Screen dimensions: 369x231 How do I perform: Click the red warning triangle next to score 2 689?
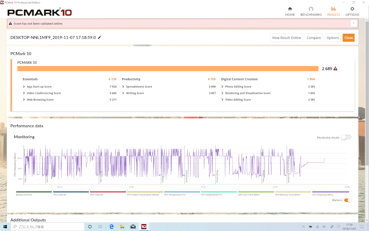(x=335, y=68)
